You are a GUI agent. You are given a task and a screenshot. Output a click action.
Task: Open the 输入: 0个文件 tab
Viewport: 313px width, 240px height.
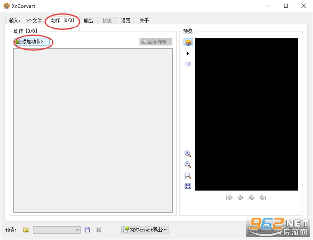click(x=26, y=21)
